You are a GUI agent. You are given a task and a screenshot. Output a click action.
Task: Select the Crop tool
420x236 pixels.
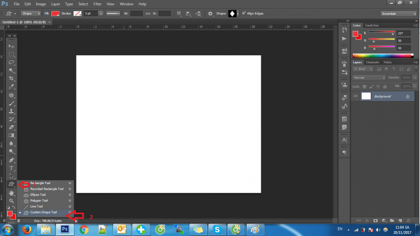pyautogui.click(x=11, y=79)
